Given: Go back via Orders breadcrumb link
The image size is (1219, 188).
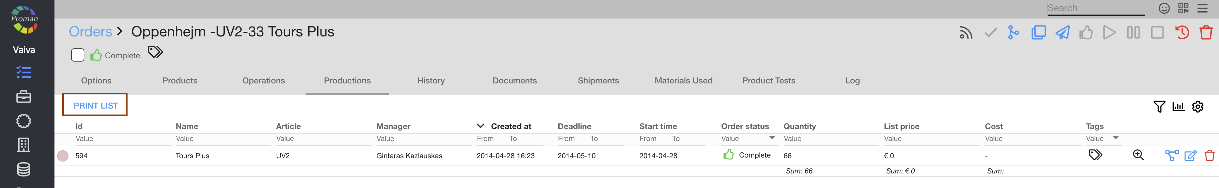Looking at the screenshot, I should (90, 31).
